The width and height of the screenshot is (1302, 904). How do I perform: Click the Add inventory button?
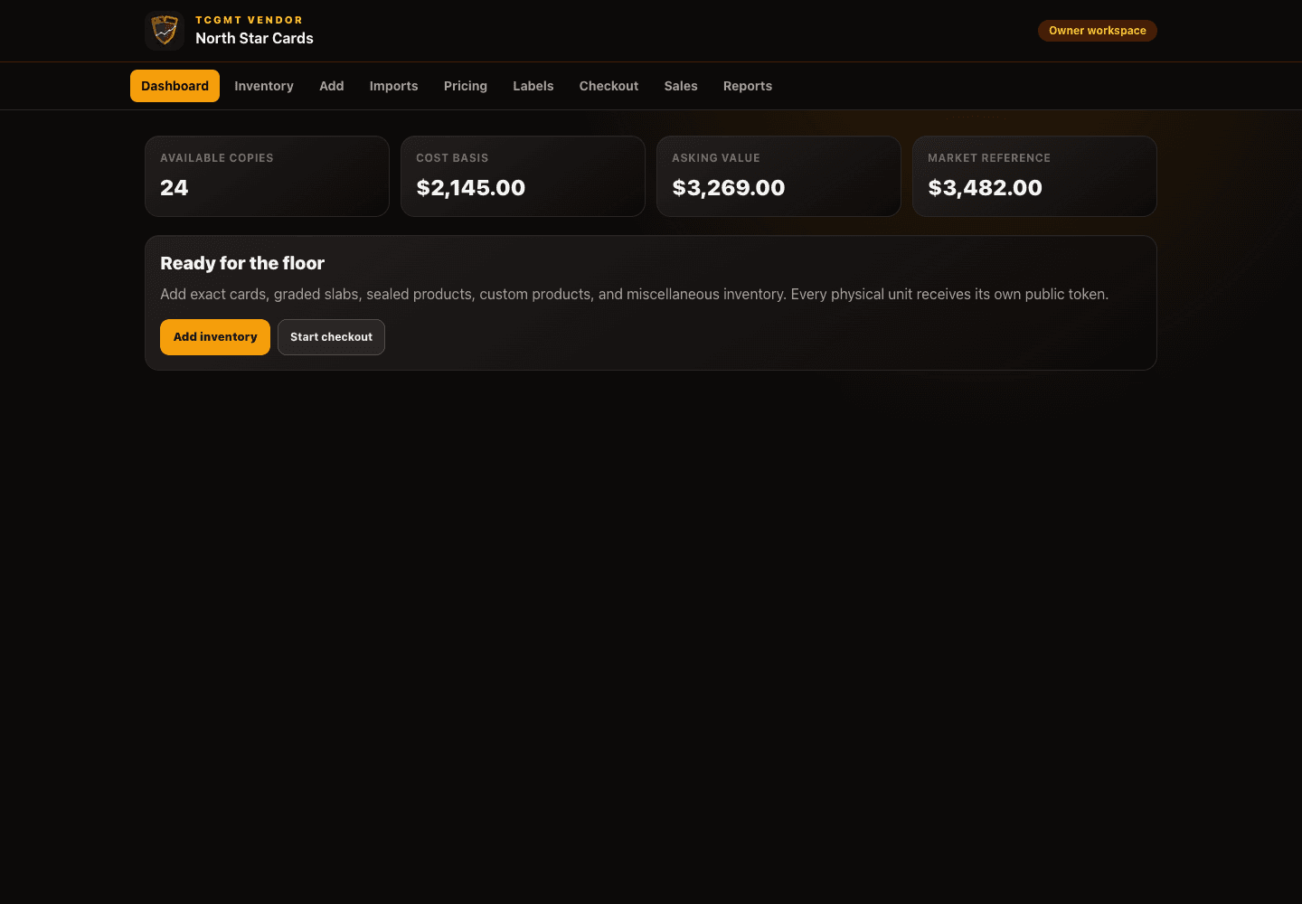point(215,337)
